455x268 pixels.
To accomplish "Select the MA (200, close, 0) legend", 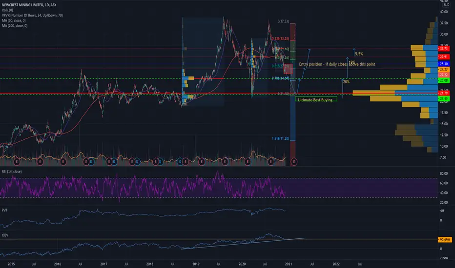I will tap(15, 26).
